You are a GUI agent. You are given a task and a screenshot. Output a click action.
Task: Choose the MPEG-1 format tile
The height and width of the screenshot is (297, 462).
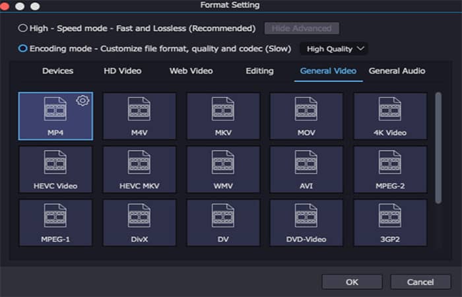(55, 223)
